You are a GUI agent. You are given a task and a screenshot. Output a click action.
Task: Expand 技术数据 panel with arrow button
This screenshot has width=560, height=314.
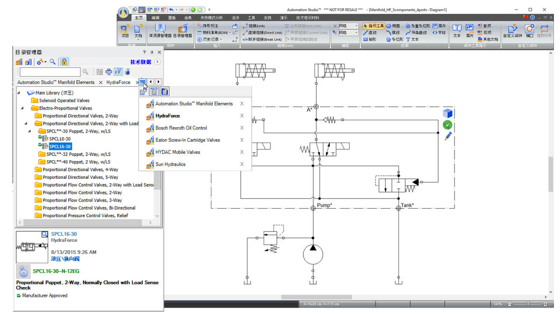[x=157, y=61]
